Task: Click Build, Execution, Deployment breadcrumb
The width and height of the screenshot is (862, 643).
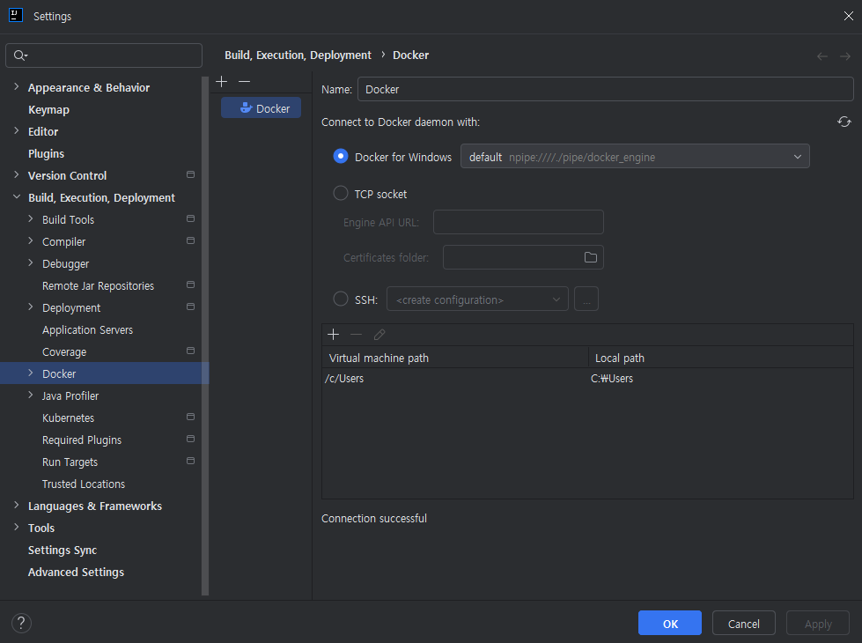Action: coord(298,55)
